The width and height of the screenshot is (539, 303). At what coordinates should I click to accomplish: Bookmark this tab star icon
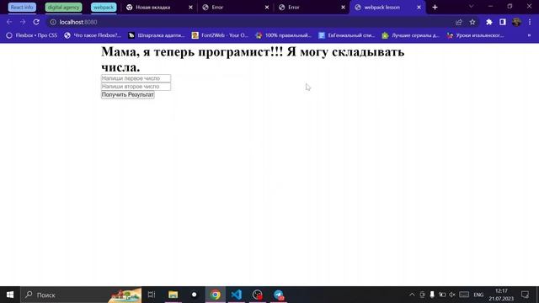coord(472,22)
